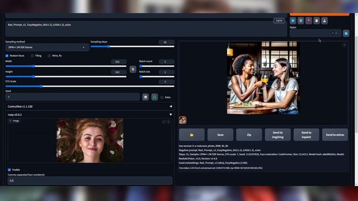Click the generated image of two women
The image size is (358, 201).
[263, 78]
